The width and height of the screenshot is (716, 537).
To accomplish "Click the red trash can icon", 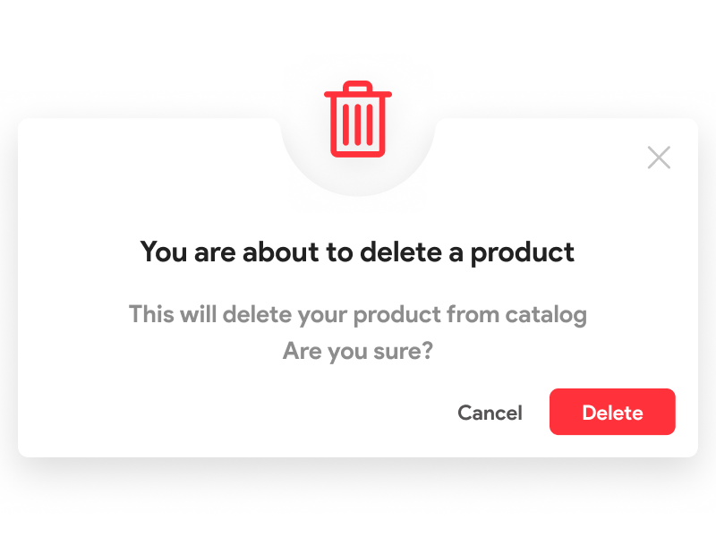I will point(358,120).
